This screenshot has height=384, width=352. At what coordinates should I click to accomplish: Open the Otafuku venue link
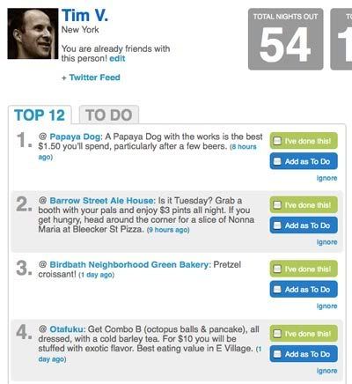point(67,329)
